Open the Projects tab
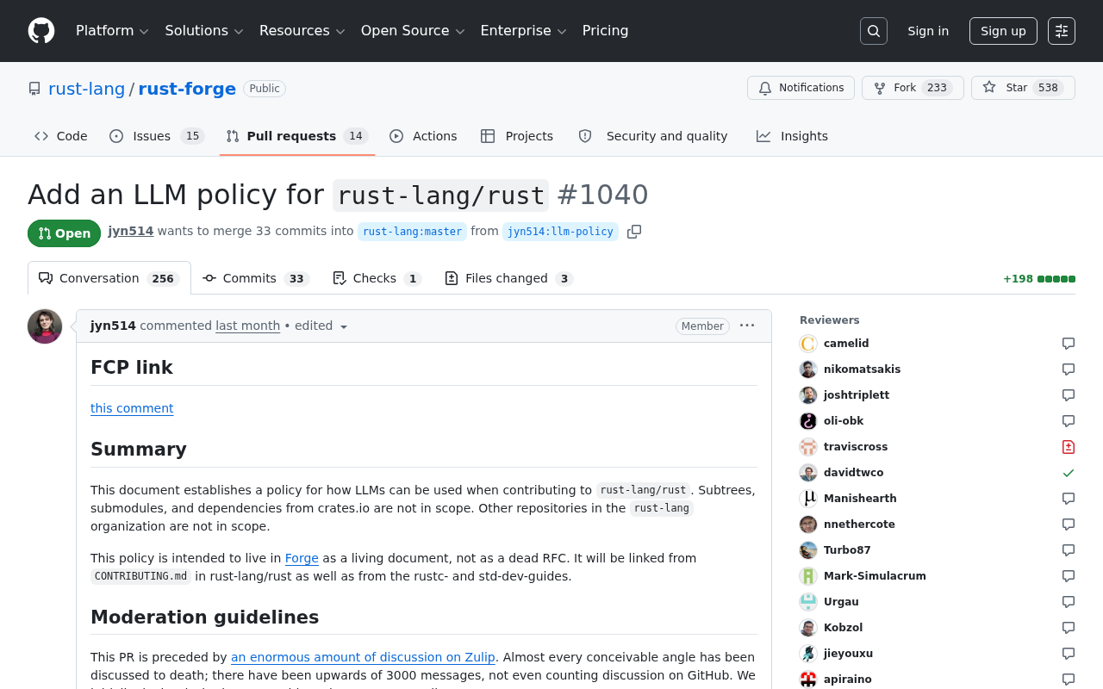Screen dimensions: 1103x689 pyautogui.click(x=517, y=136)
